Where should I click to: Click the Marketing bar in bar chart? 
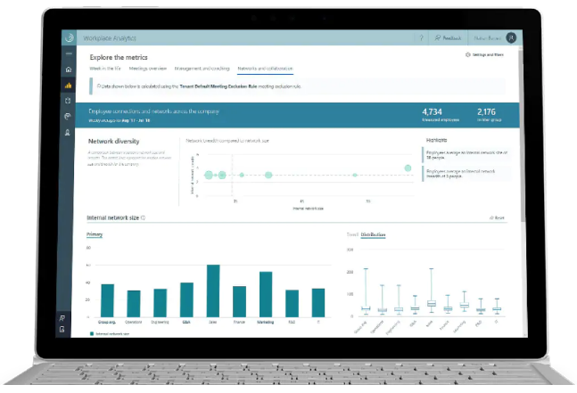click(x=266, y=294)
